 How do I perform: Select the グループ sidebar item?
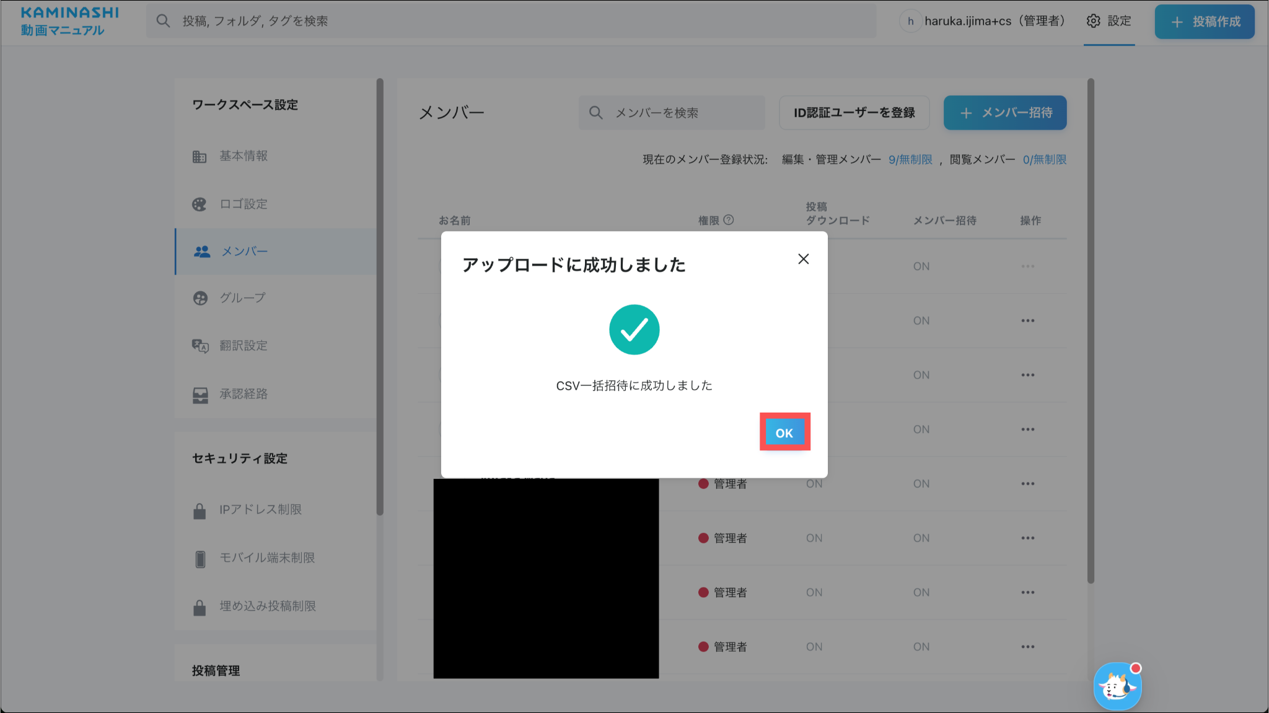(242, 298)
